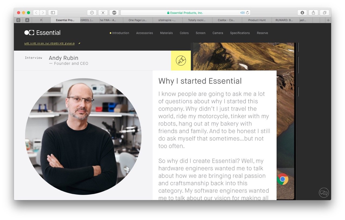This screenshot has width=345, height=220.
Task: Open the Downloads arrow button
Action: (x=302, y=13)
